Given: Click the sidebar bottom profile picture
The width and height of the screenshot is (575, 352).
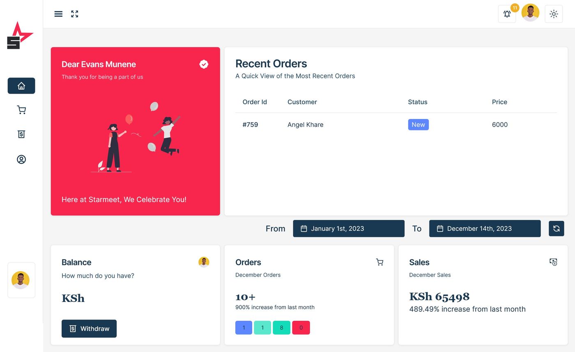Looking at the screenshot, I should (21, 280).
